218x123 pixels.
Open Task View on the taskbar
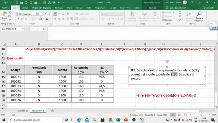(66, 120)
